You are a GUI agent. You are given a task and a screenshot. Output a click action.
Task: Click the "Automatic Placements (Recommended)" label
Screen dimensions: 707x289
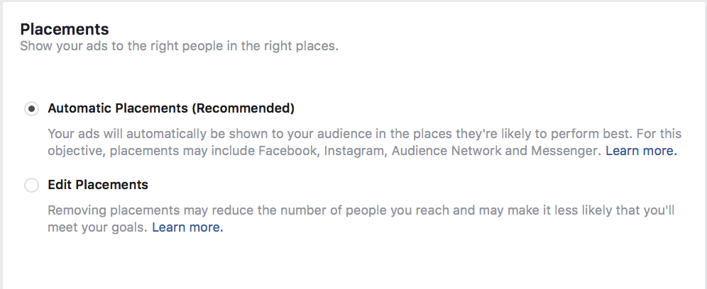(x=170, y=109)
